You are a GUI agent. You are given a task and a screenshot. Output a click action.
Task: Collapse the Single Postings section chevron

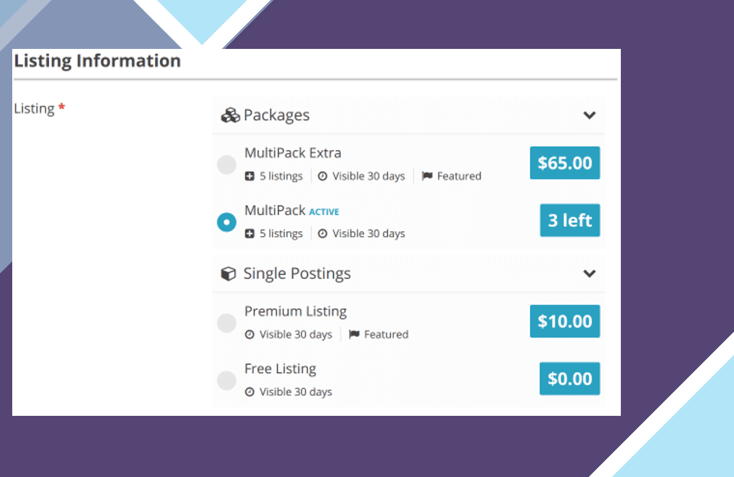coord(590,273)
